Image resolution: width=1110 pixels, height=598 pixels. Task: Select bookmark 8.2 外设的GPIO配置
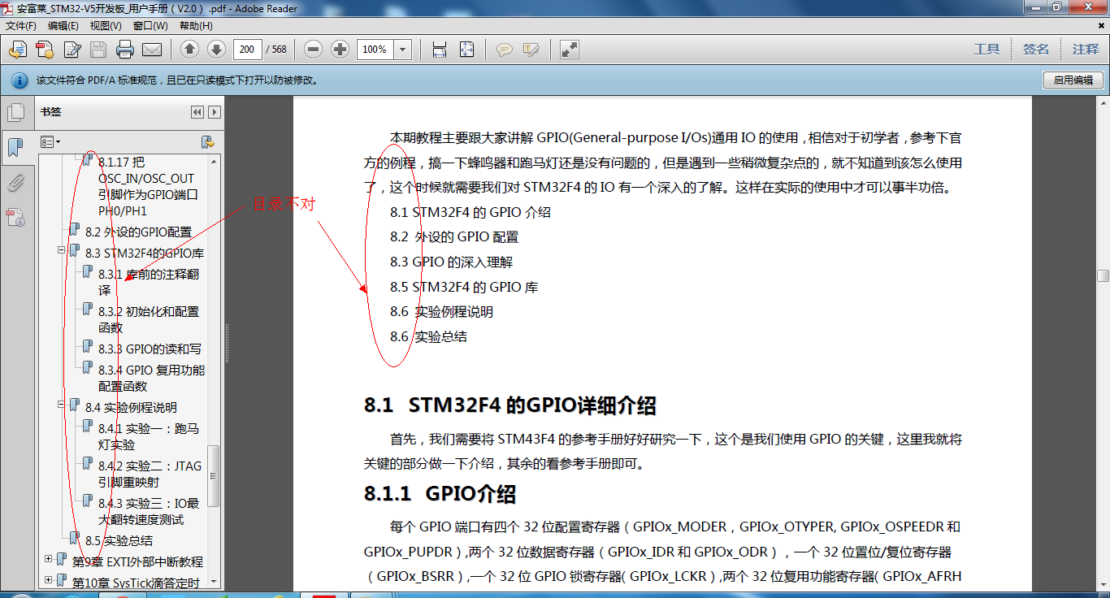(x=138, y=232)
